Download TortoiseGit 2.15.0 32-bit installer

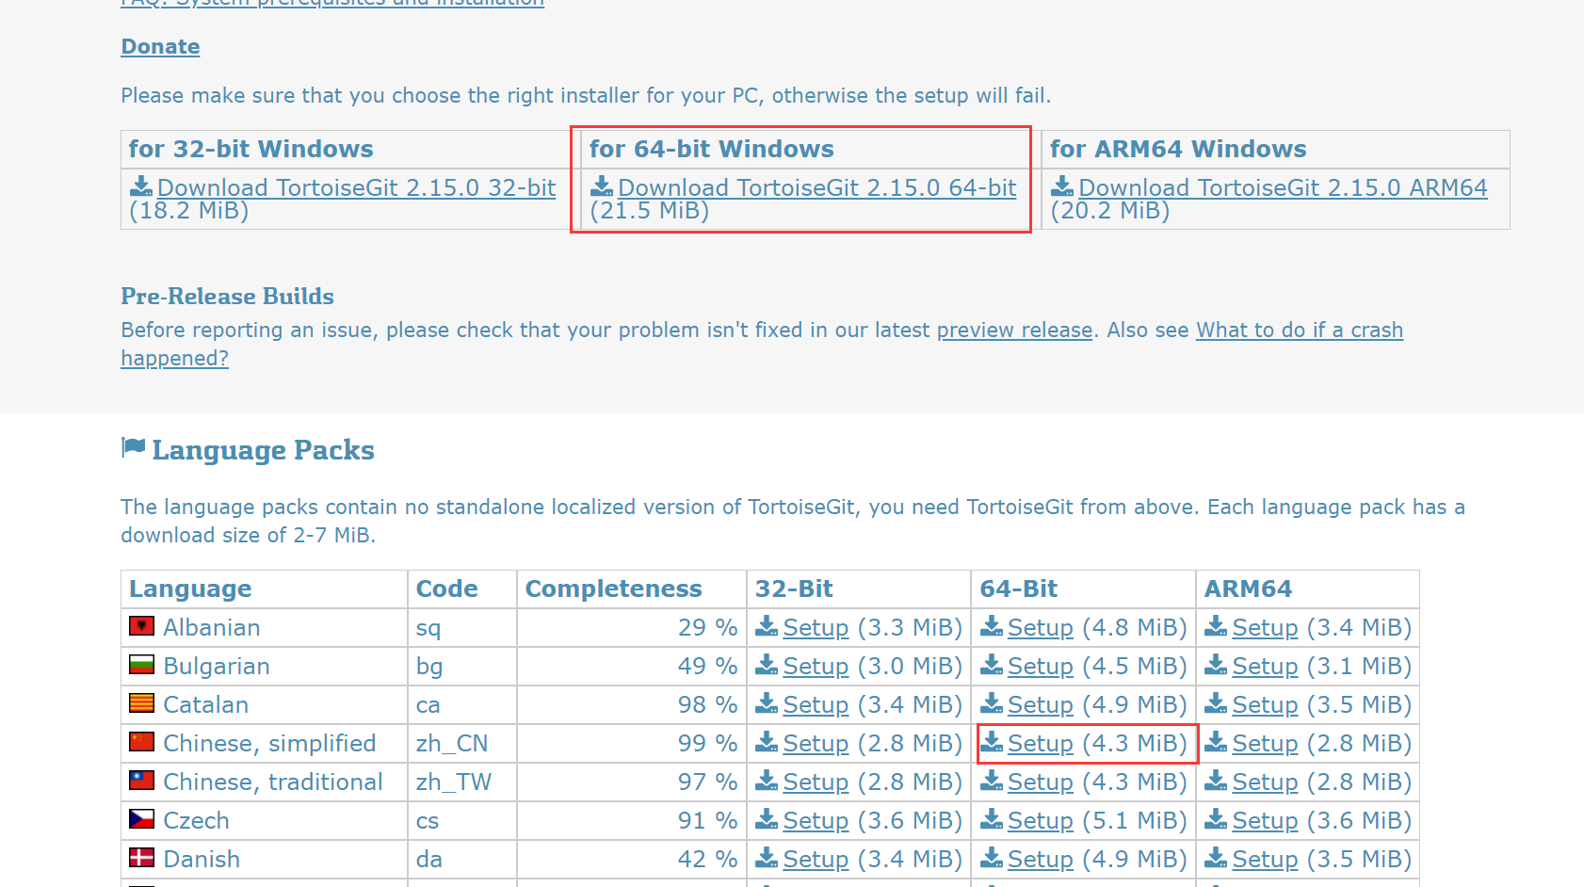click(x=356, y=187)
